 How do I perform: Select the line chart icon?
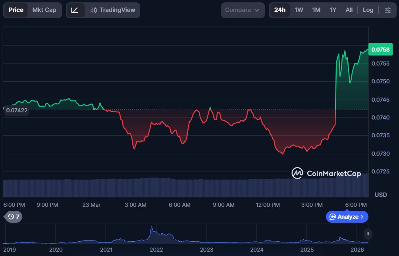point(75,10)
